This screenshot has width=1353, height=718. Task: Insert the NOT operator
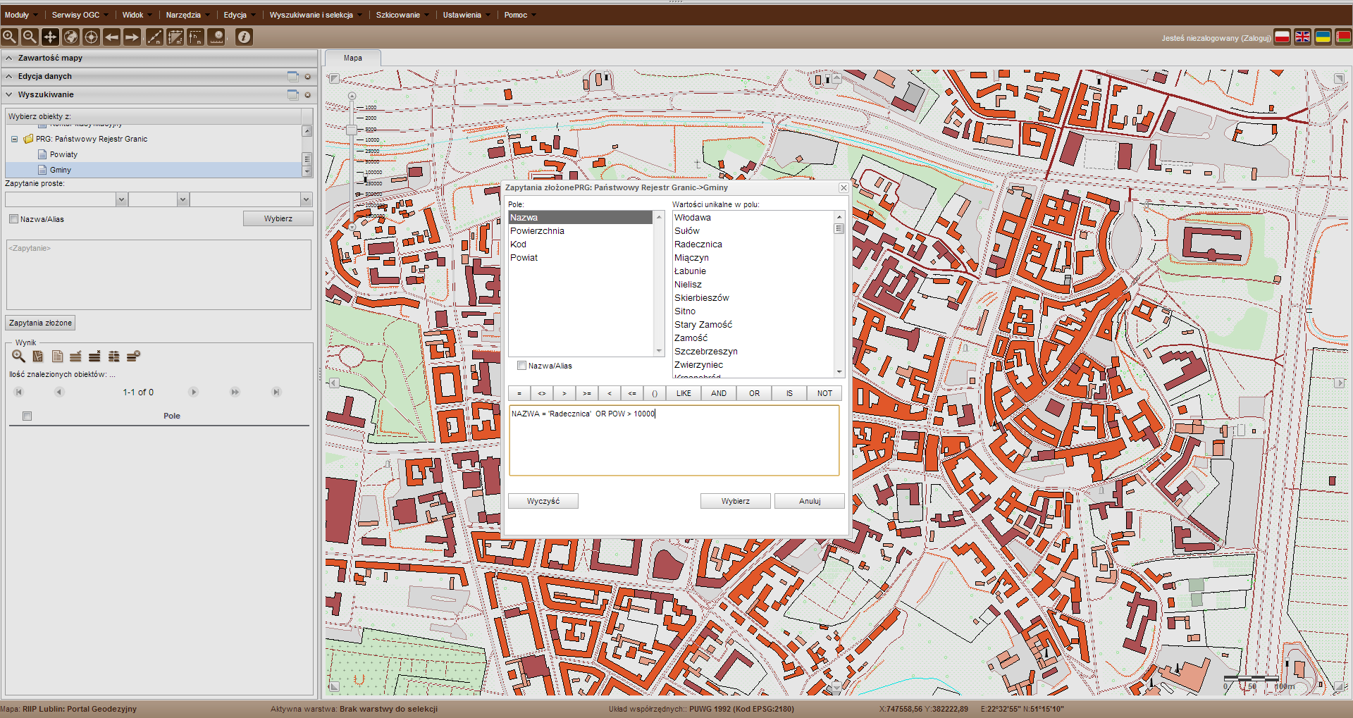[824, 393]
